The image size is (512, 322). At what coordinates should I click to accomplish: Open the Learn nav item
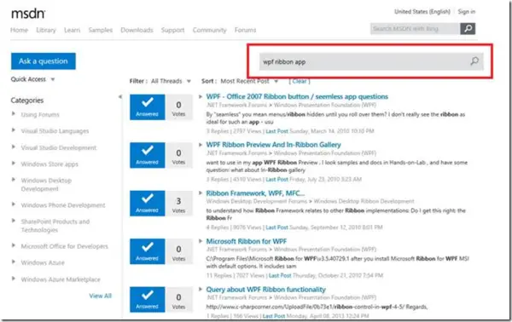72,30
